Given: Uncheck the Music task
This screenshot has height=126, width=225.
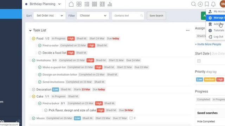Looking at the screenshot, I should (x=34, y=118).
